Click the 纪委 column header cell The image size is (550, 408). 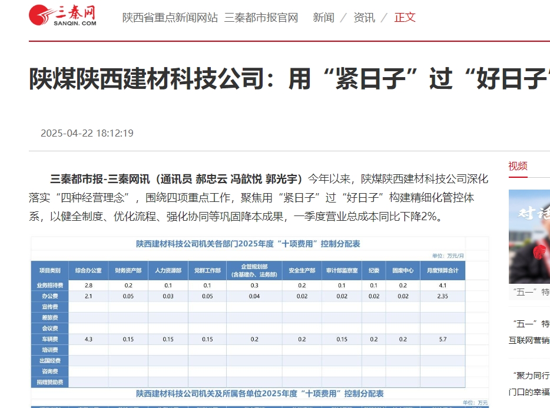tap(374, 270)
